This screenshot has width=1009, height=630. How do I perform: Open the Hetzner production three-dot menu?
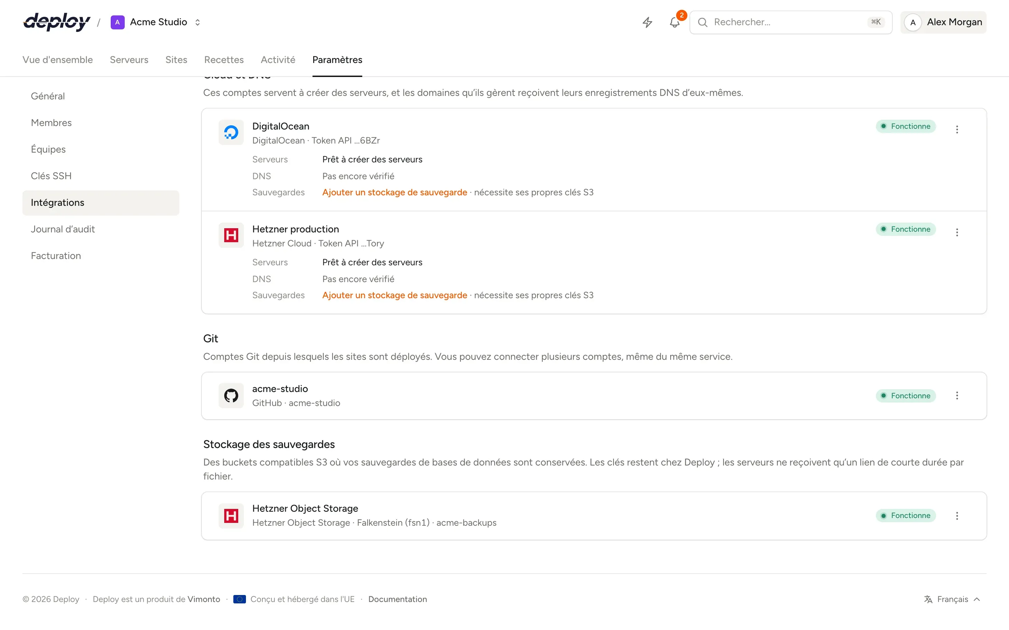(957, 232)
